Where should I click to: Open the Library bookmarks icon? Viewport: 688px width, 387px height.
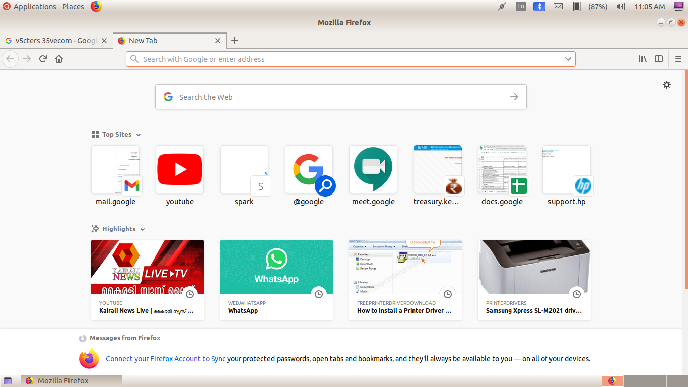(x=643, y=59)
